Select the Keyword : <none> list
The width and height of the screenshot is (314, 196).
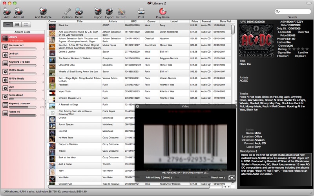coord(23,105)
